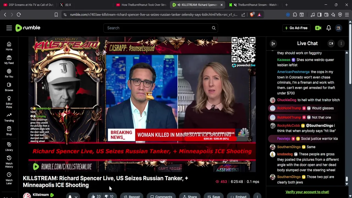The image size is (352, 198).
Task: Open Live Chat three-dot options
Action: click(x=341, y=43)
